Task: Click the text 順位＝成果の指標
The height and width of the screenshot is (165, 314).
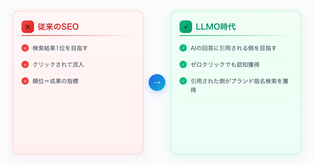Action: (55, 81)
